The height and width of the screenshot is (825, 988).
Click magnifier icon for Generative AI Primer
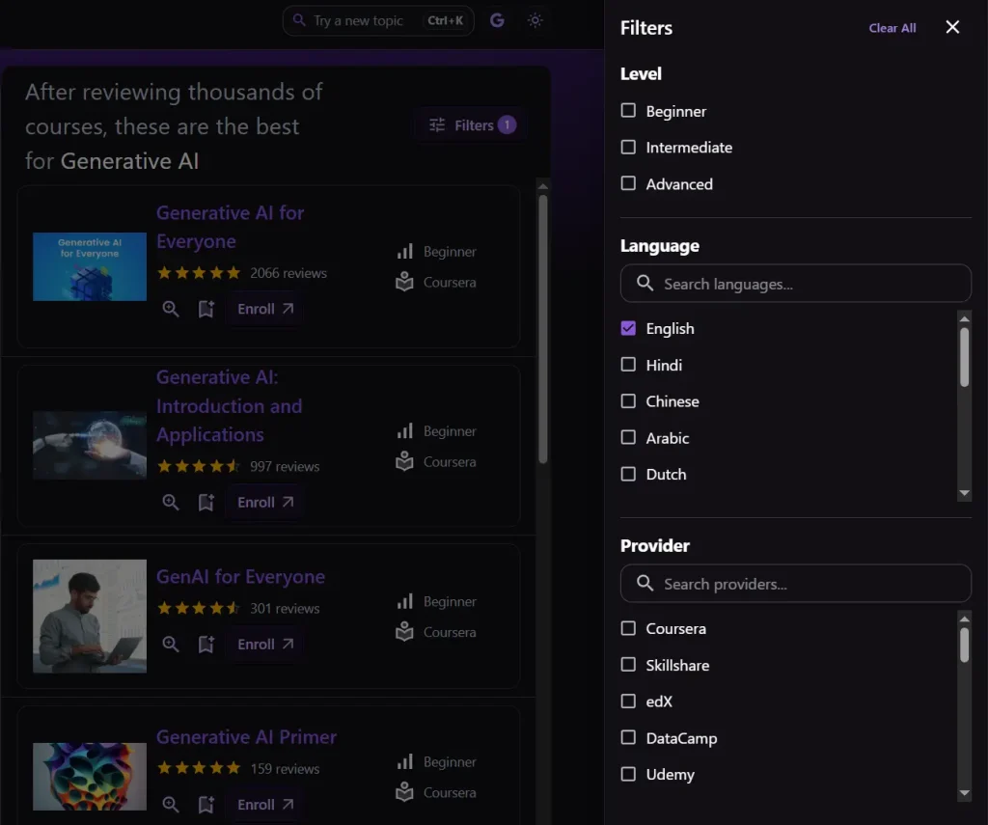(171, 805)
